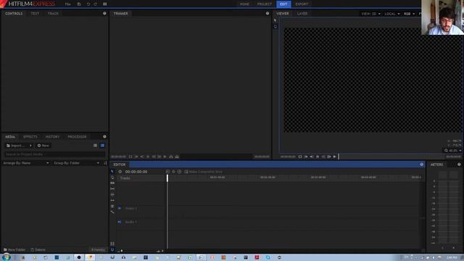This screenshot has width=464, height=261.
Task: Open Trimmer panel help icon
Action: pyautogui.click(x=268, y=13)
